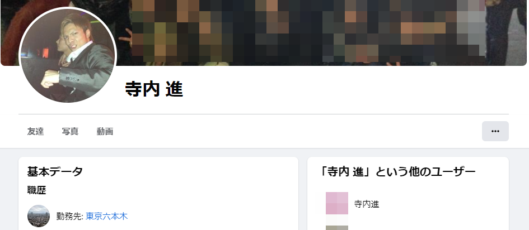Click the round city workplace icon

[39, 216]
